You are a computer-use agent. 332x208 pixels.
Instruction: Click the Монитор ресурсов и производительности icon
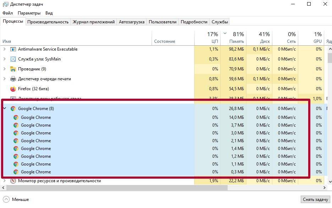click(x=13, y=181)
